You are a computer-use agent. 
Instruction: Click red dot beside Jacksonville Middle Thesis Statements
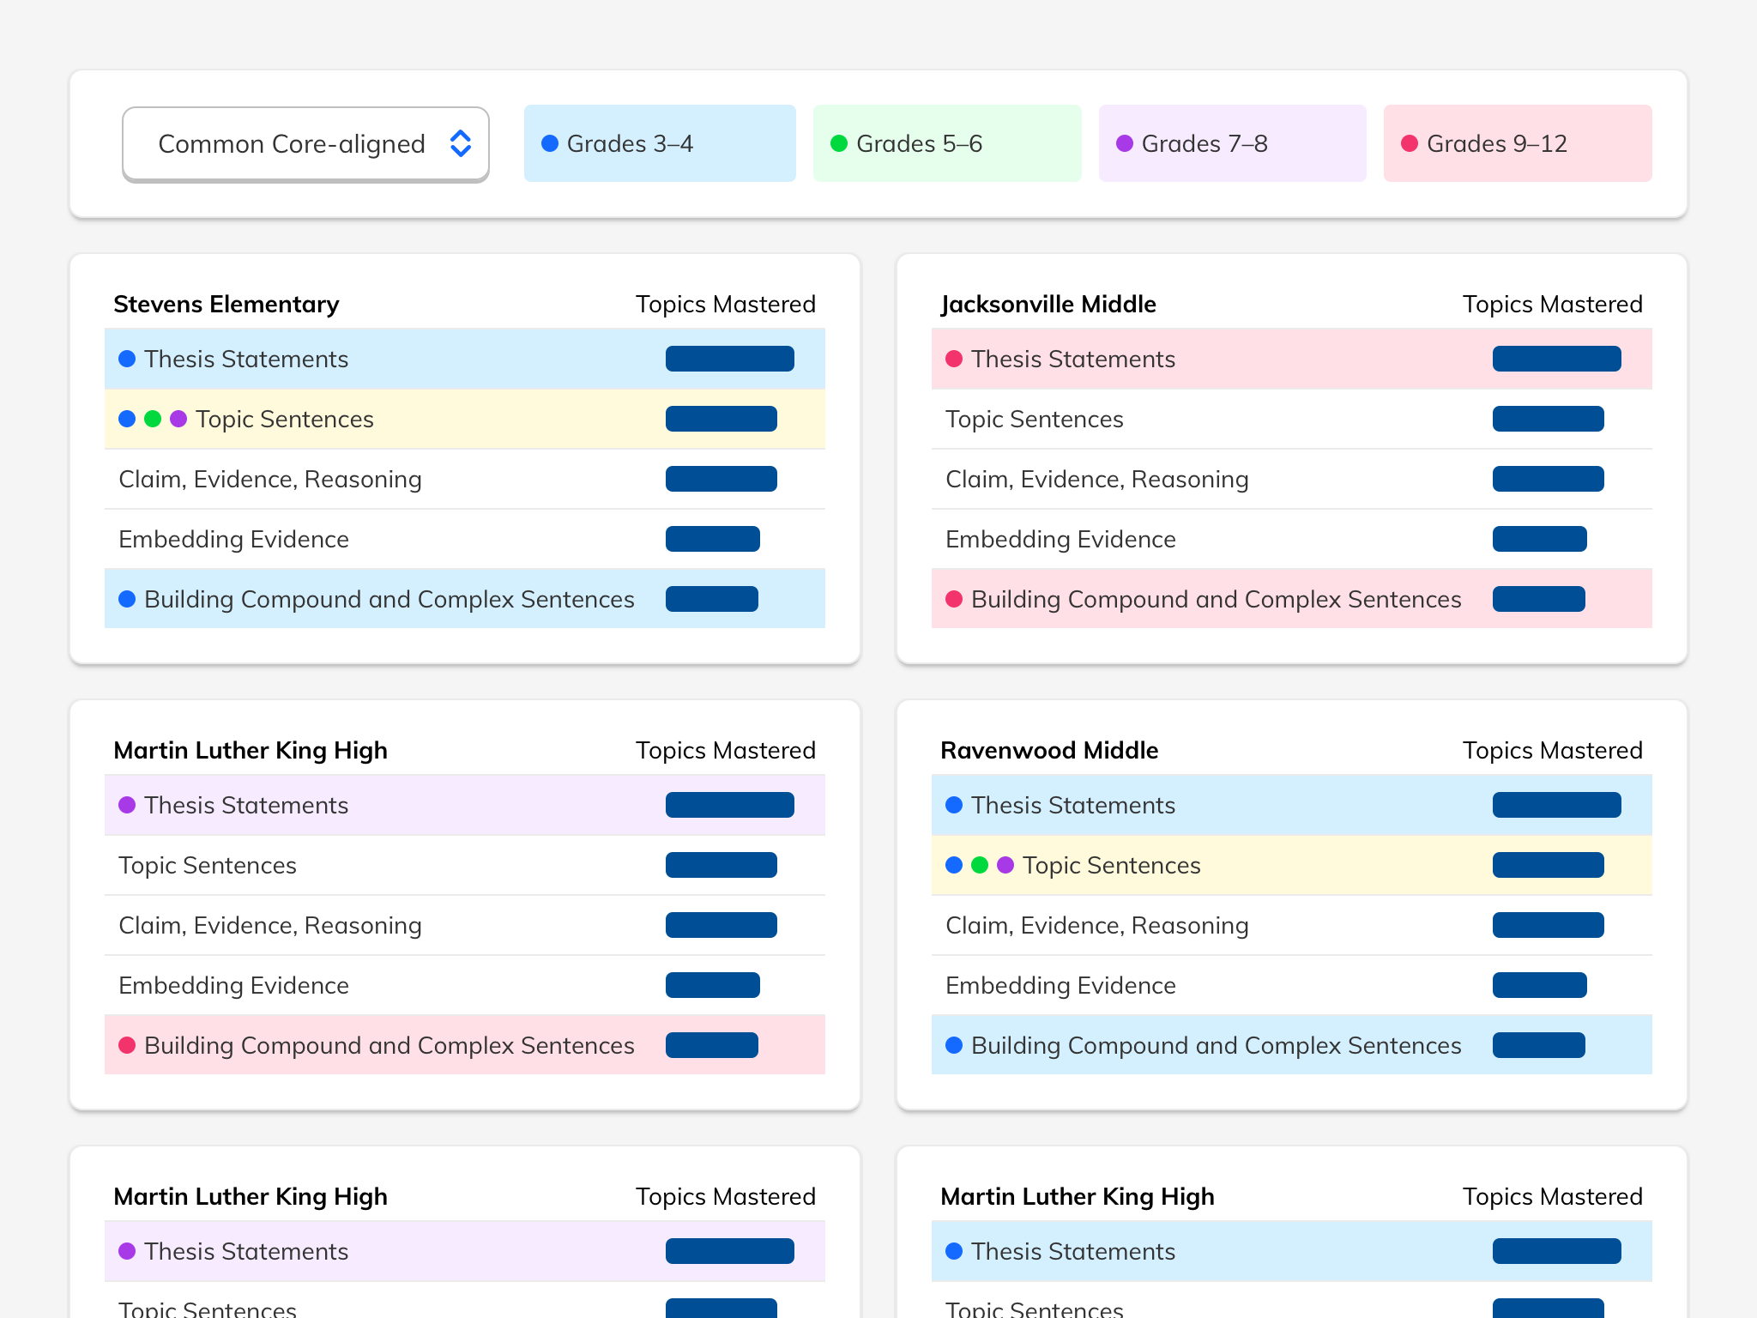pos(954,359)
